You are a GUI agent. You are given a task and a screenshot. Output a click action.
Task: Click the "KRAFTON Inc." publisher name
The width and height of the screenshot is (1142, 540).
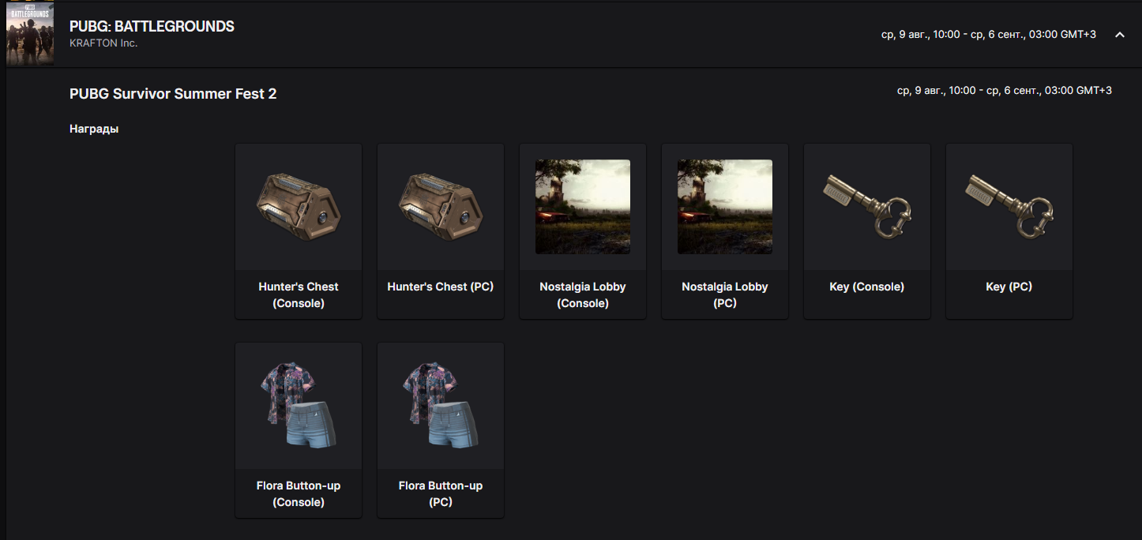coord(103,43)
